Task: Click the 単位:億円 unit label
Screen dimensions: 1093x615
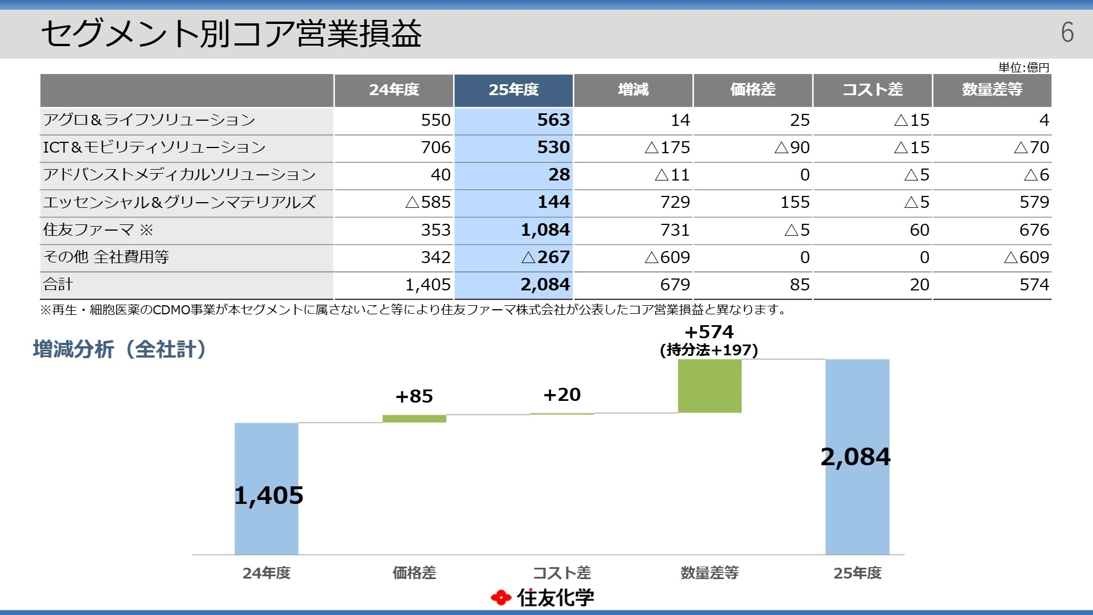Action: [x=1024, y=67]
